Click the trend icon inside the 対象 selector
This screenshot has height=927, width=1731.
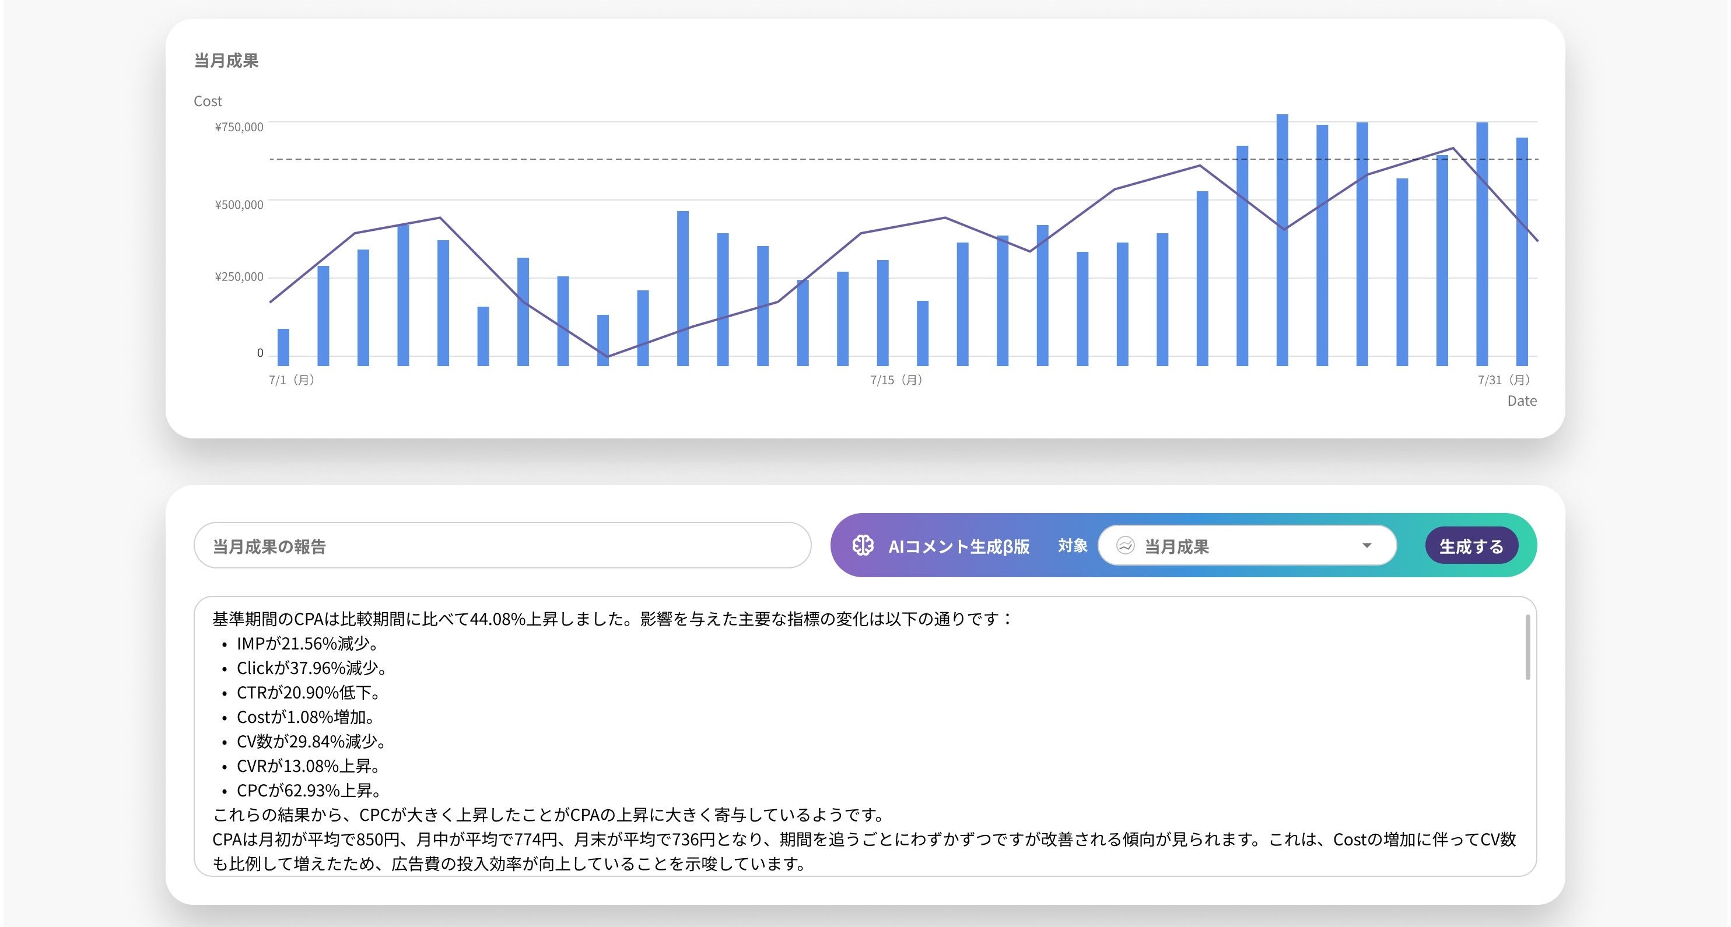point(1126,546)
